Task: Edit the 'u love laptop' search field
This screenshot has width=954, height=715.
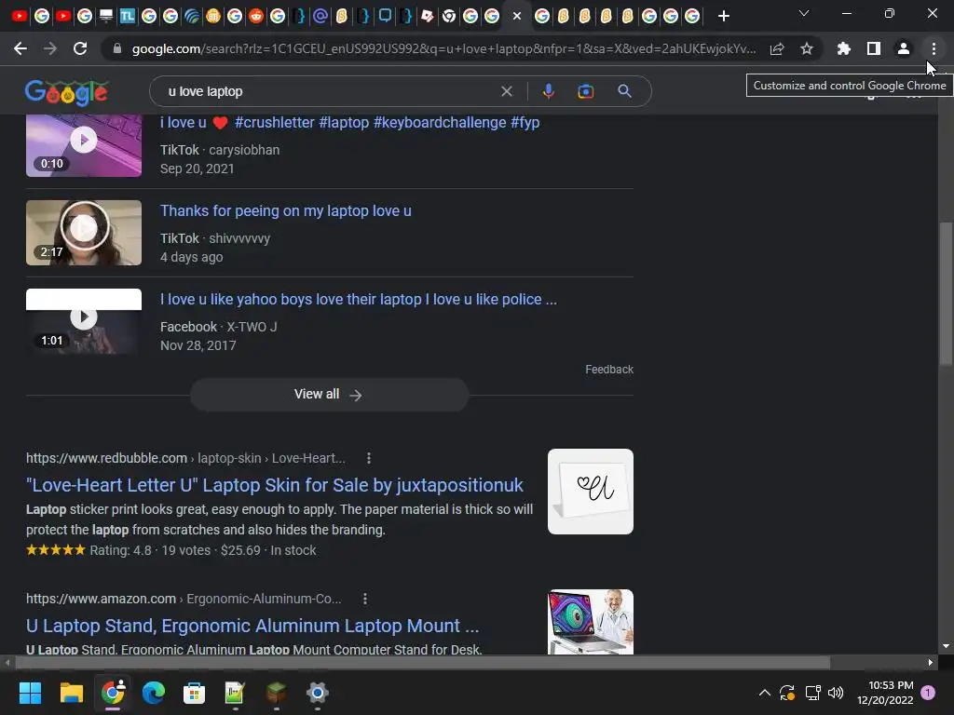Action: [329, 91]
